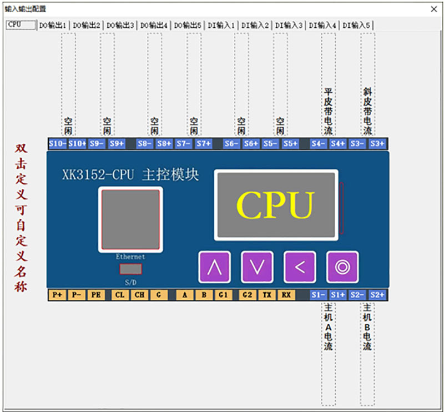The image size is (444, 412).
Task: Click the PE ground terminal
Action: click(96, 295)
